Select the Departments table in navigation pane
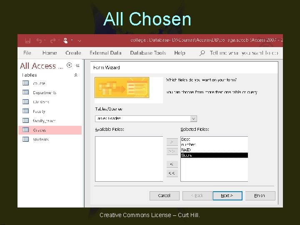Image resolution: width=300 pixels, height=225 pixels. pyautogui.click(x=50, y=92)
